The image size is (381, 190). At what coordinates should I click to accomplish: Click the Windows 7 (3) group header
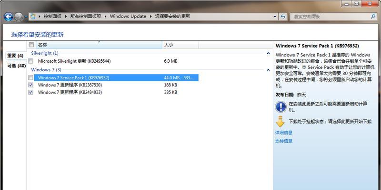[x=46, y=70]
